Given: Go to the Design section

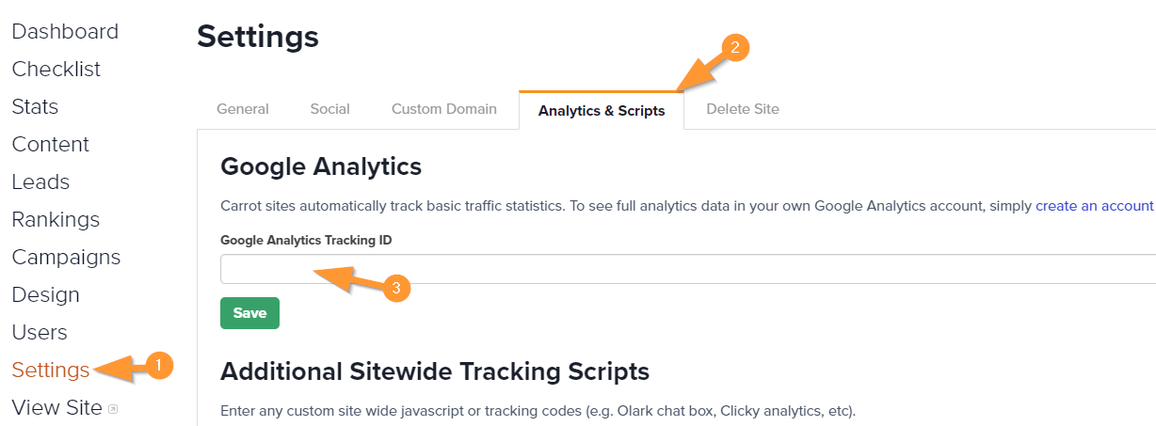Looking at the screenshot, I should (45, 295).
